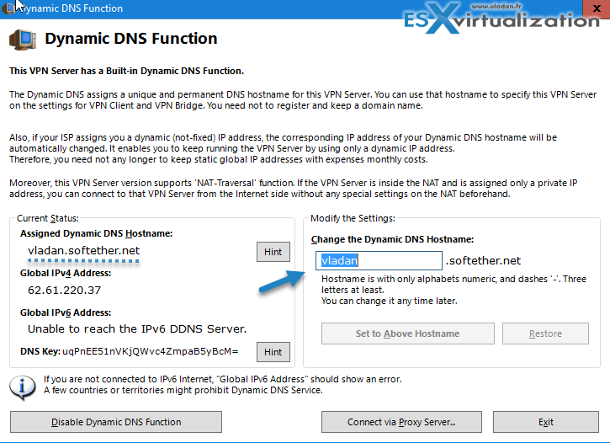Viewport: 610px width, 443px height.
Task: Click the 'Current Status:' group label
Action: click(47, 218)
